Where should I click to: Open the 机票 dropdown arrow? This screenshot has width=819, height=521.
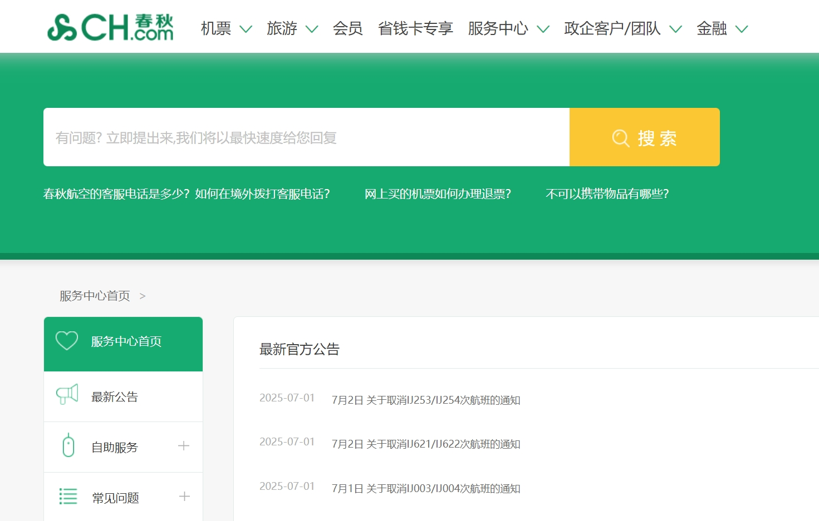click(246, 29)
